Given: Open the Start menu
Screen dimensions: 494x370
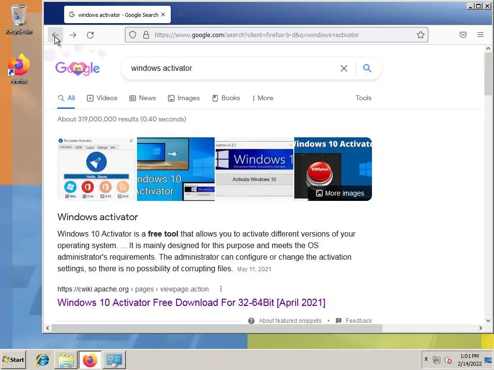Looking at the screenshot, I should (x=14, y=359).
